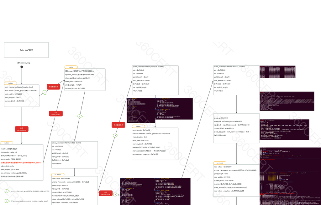This screenshot has height=205, width=321.
Task: Select 'dkim_verify_oldpool = store_pool;' line
Action: 14,156
